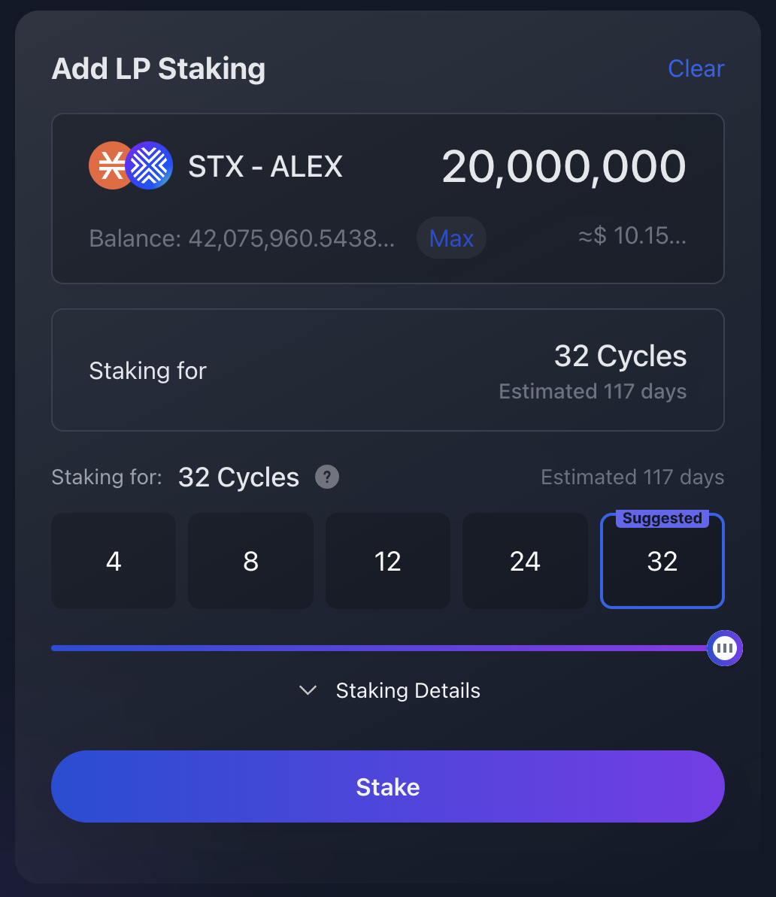Choose the 24 cycles option
776x897 pixels.
(x=525, y=561)
